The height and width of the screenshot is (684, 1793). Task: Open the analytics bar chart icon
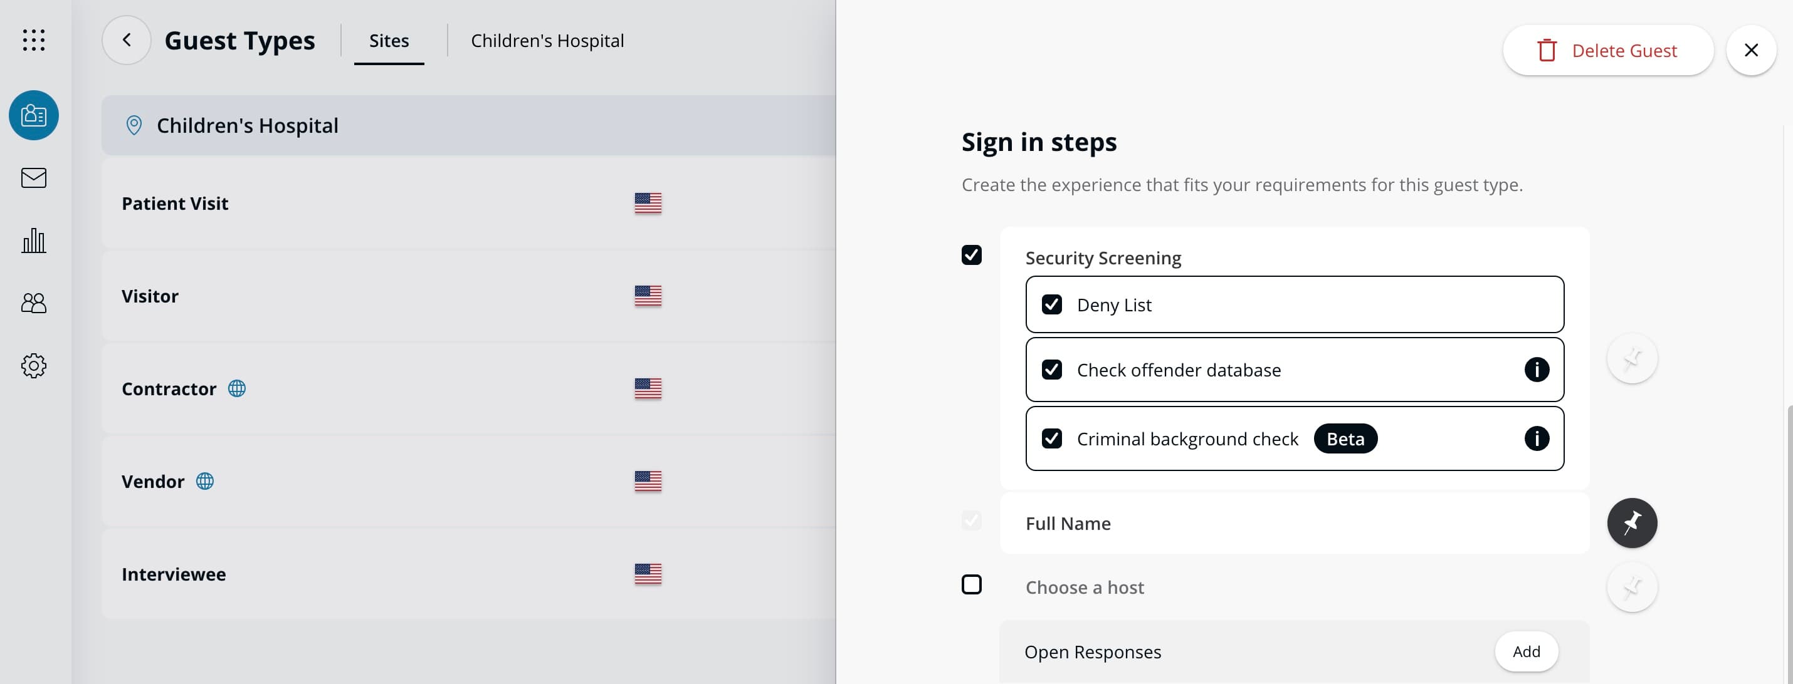click(33, 241)
